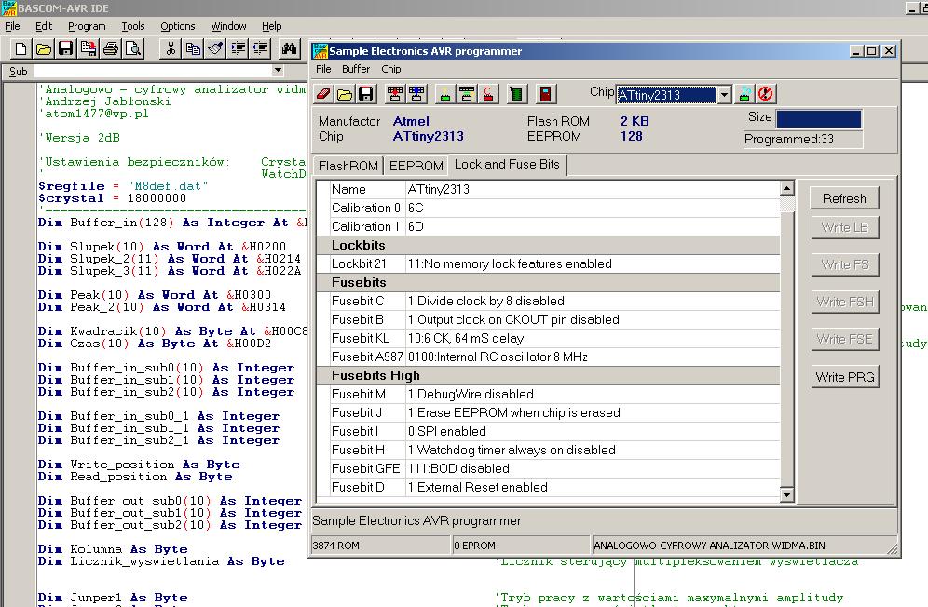Click the binoculars Find icon
Image resolution: width=928 pixels, height=607 pixels.
click(290, 49)
